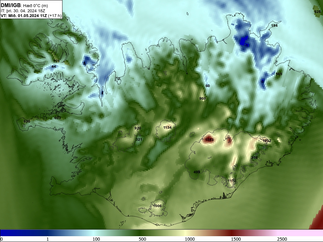This screenshot has height=242, width=323.
Task: Click the DMI/IGB title text
Action: tap(11, 5)
